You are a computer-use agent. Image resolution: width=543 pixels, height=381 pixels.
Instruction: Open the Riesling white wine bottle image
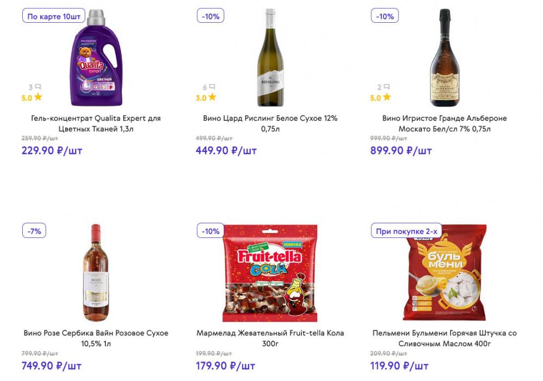(x=270, y=58)
